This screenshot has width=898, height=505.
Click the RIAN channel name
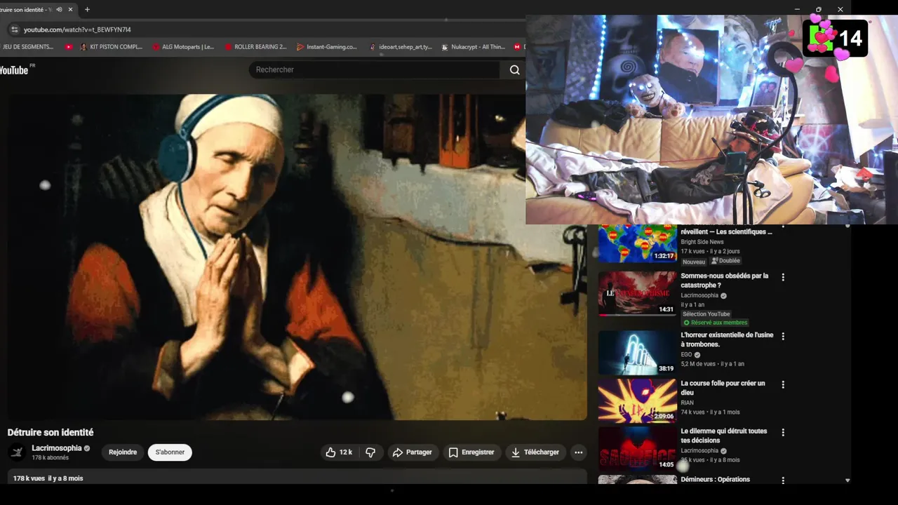tap(687, 403)
